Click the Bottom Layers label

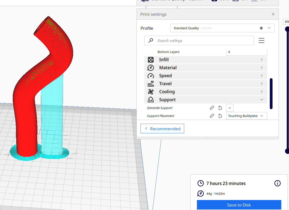pyautogui.click(x=168, y=52)
